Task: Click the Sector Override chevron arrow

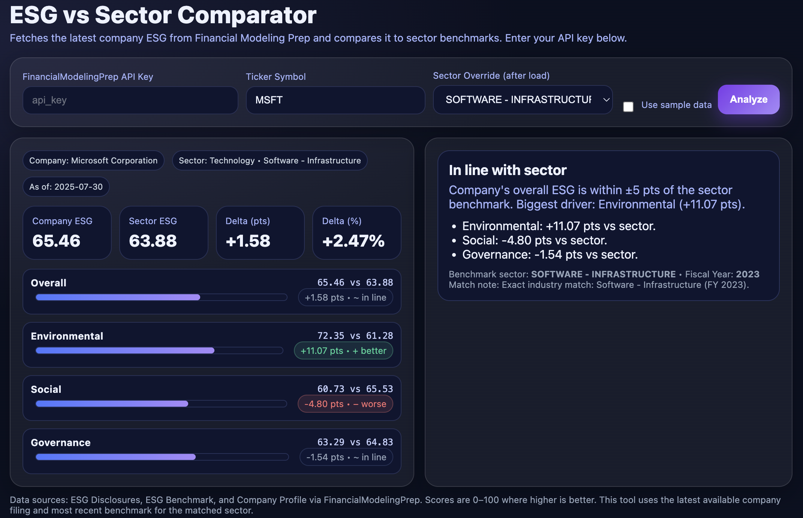Action: pyautogui.click(x=607, y=100)
